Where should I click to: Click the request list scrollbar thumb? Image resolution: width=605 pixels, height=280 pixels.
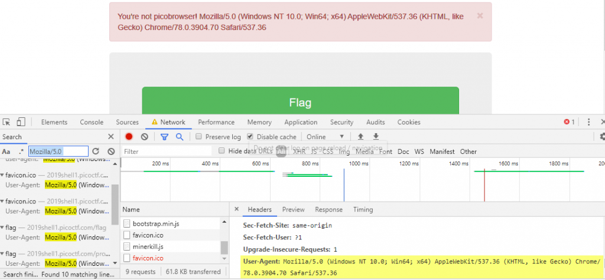tap(224, 247)
